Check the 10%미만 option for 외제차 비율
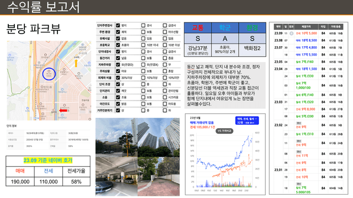The image size is (353, 198). 165,78
